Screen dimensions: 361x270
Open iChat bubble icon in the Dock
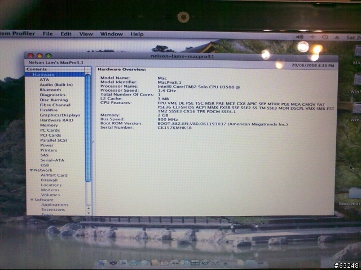coord(144,263)
